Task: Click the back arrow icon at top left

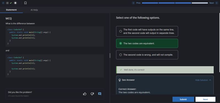Action: point(3,3)
